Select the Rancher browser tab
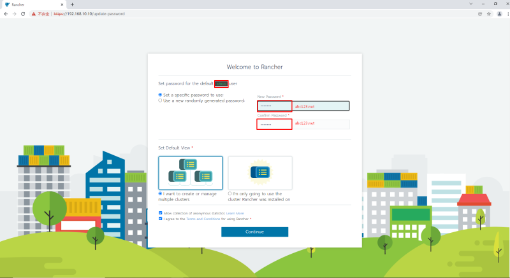 pyautogui.click(x=34, y=4)
